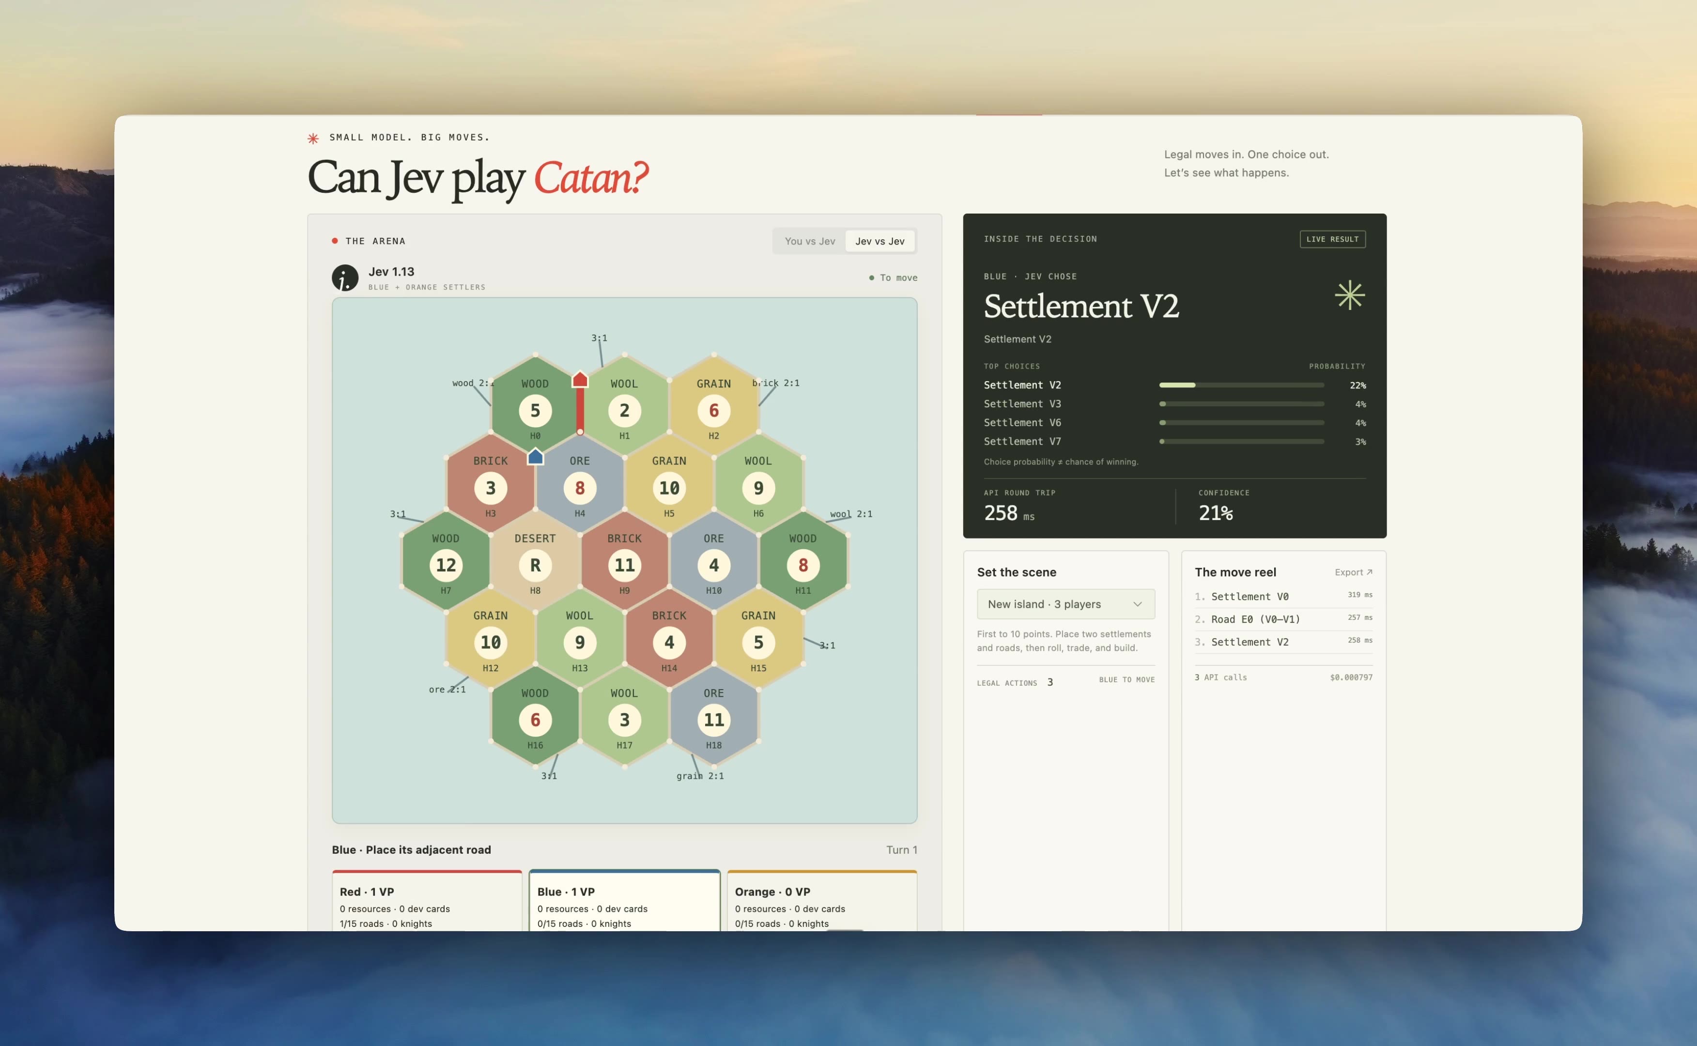Click the Ore 8 number token on H4
The height and width of the screenshot is (1046, 1697).
pyautogui.click(x=580, y=488)
